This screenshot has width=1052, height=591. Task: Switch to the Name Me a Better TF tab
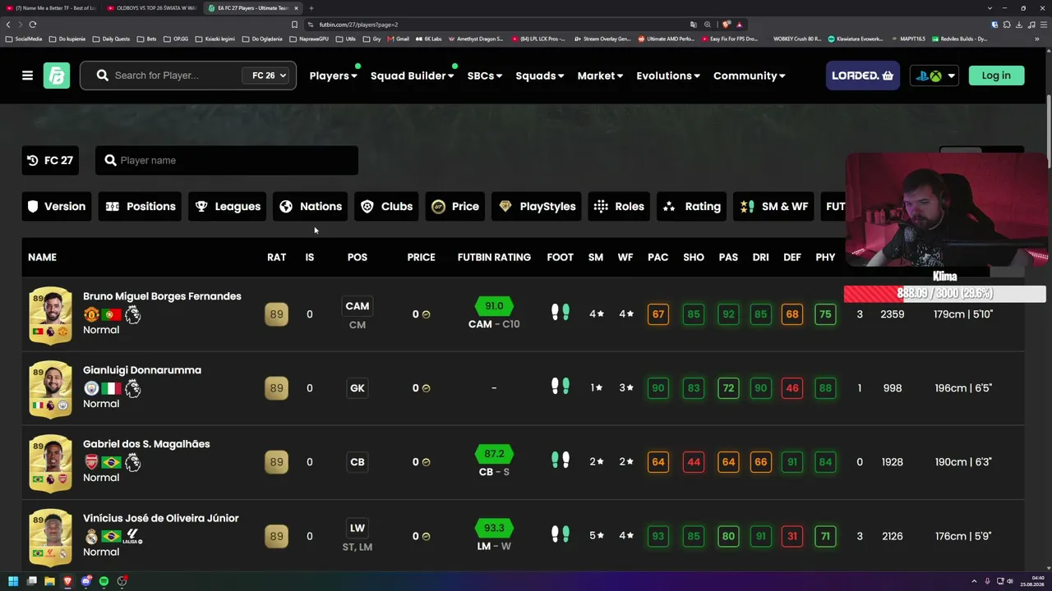[x=51, y=8]
